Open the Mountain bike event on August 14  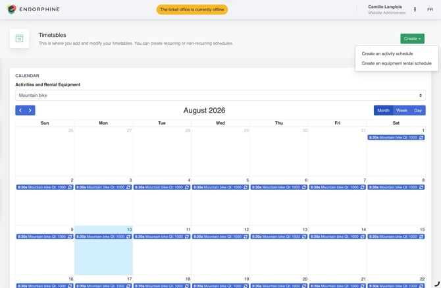pyautogui.click(x=337, y=237)
